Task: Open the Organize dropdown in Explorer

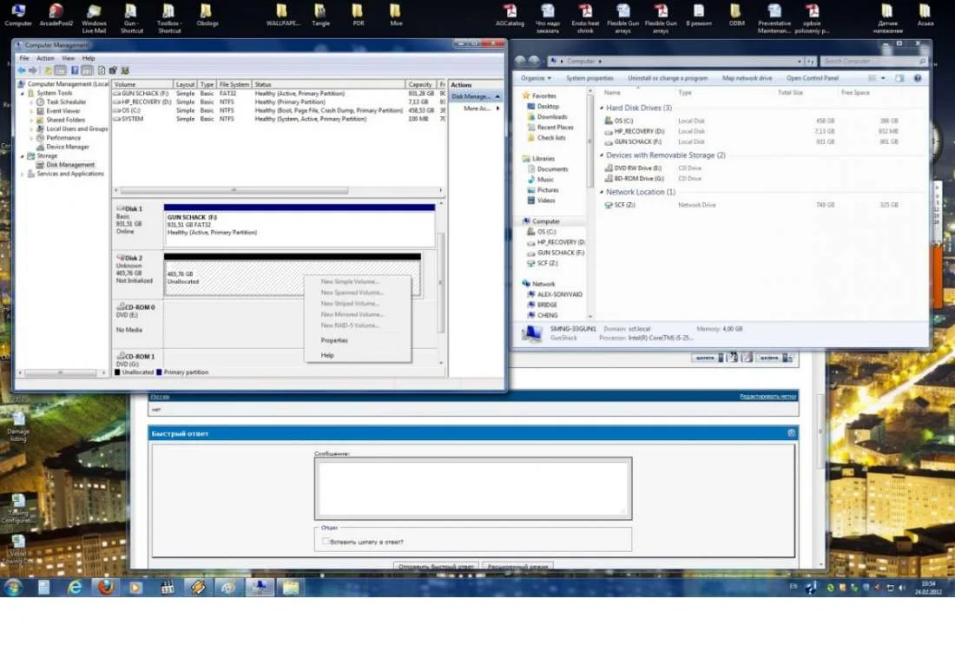Action: tap(536, 78)
